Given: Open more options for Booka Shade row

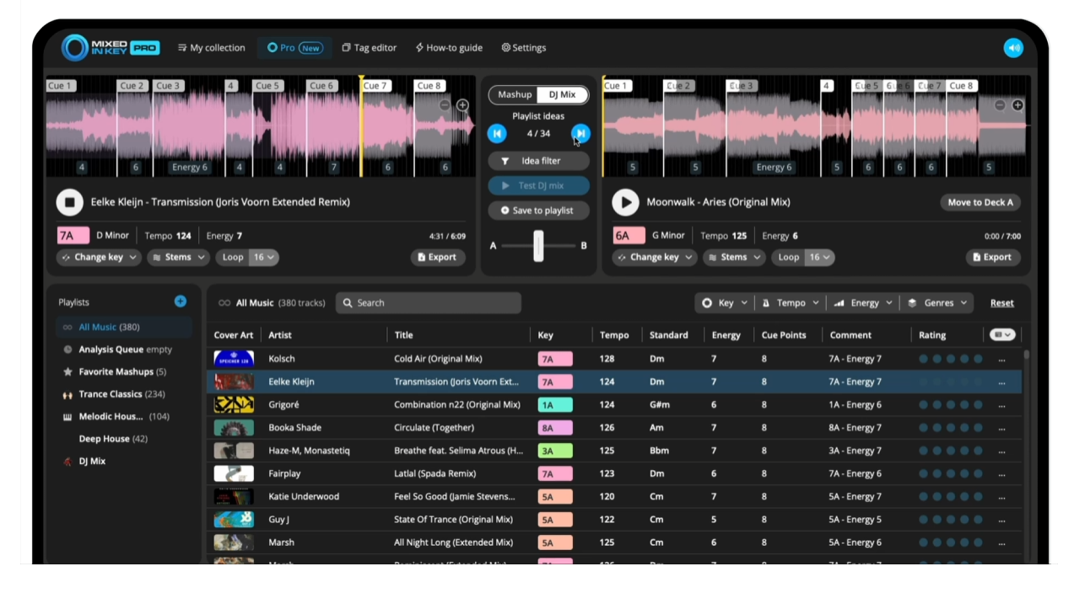Looking at the screenshot, I should (x=1001, y=428).
